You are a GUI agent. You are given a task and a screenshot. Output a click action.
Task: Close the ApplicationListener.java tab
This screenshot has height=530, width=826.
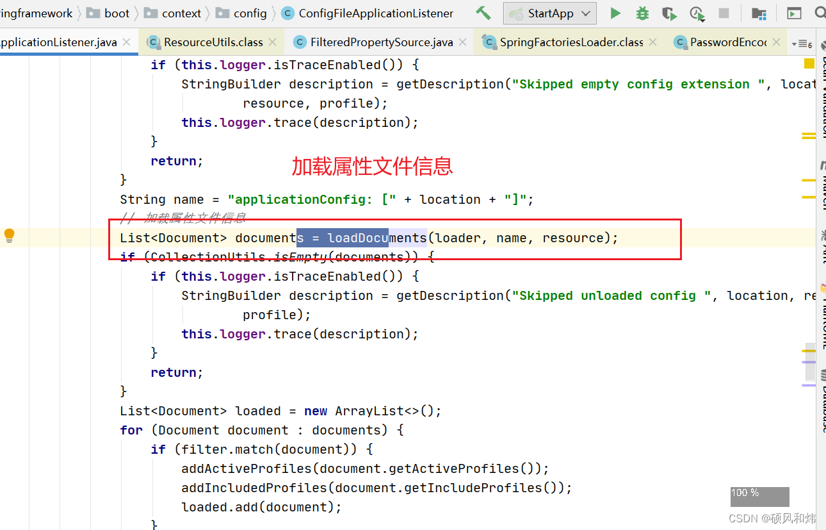point(126,42)
